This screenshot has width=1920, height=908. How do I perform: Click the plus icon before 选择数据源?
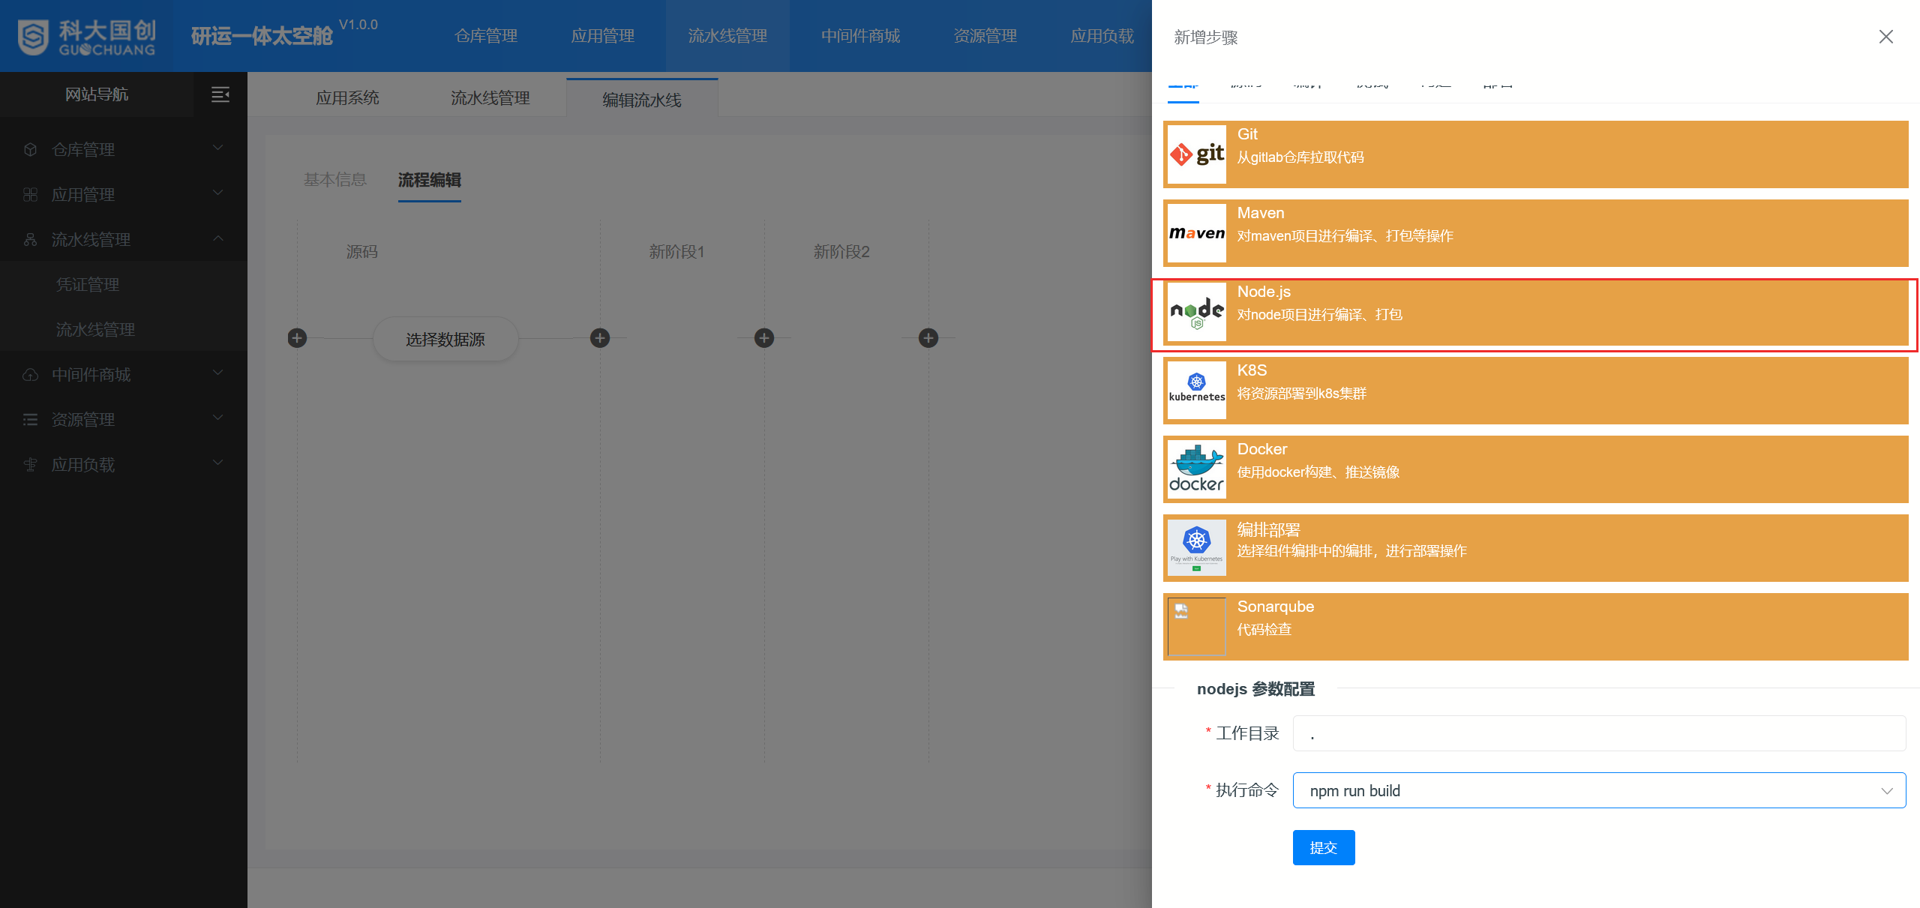pyautogui.click(x=297, y=338)
